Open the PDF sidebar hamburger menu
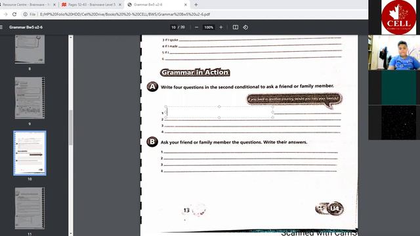 click(1, 28)
